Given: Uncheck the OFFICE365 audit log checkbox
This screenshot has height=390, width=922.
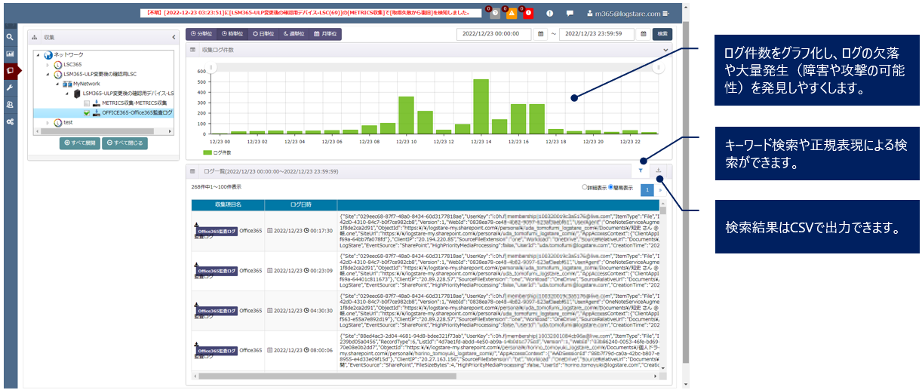Looking at the screenshot, I should 87,112.
